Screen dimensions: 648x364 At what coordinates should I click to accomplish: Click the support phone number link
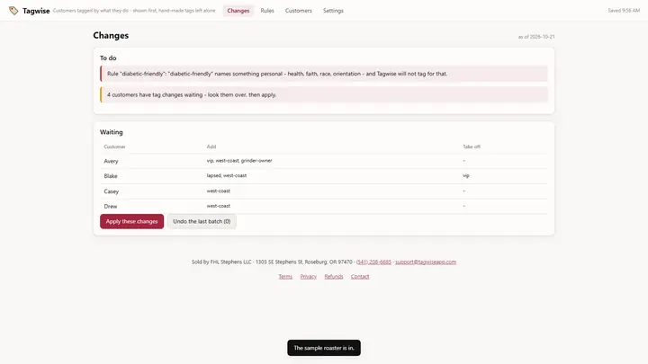click(x=373, y=262)
